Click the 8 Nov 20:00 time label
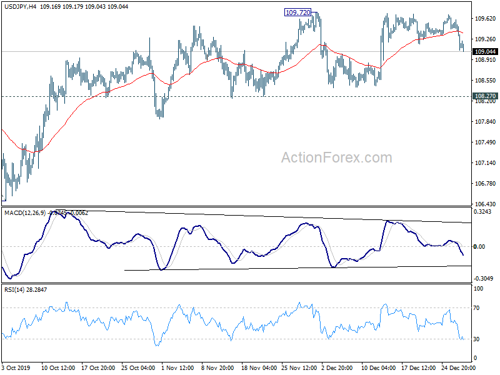Image resolution: width=500 pixels, height=375 pixels. (217, 368)
